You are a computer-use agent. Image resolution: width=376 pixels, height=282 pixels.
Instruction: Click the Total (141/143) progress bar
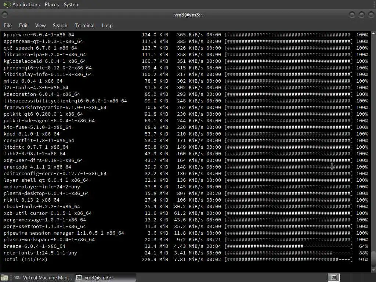[289, 260]
